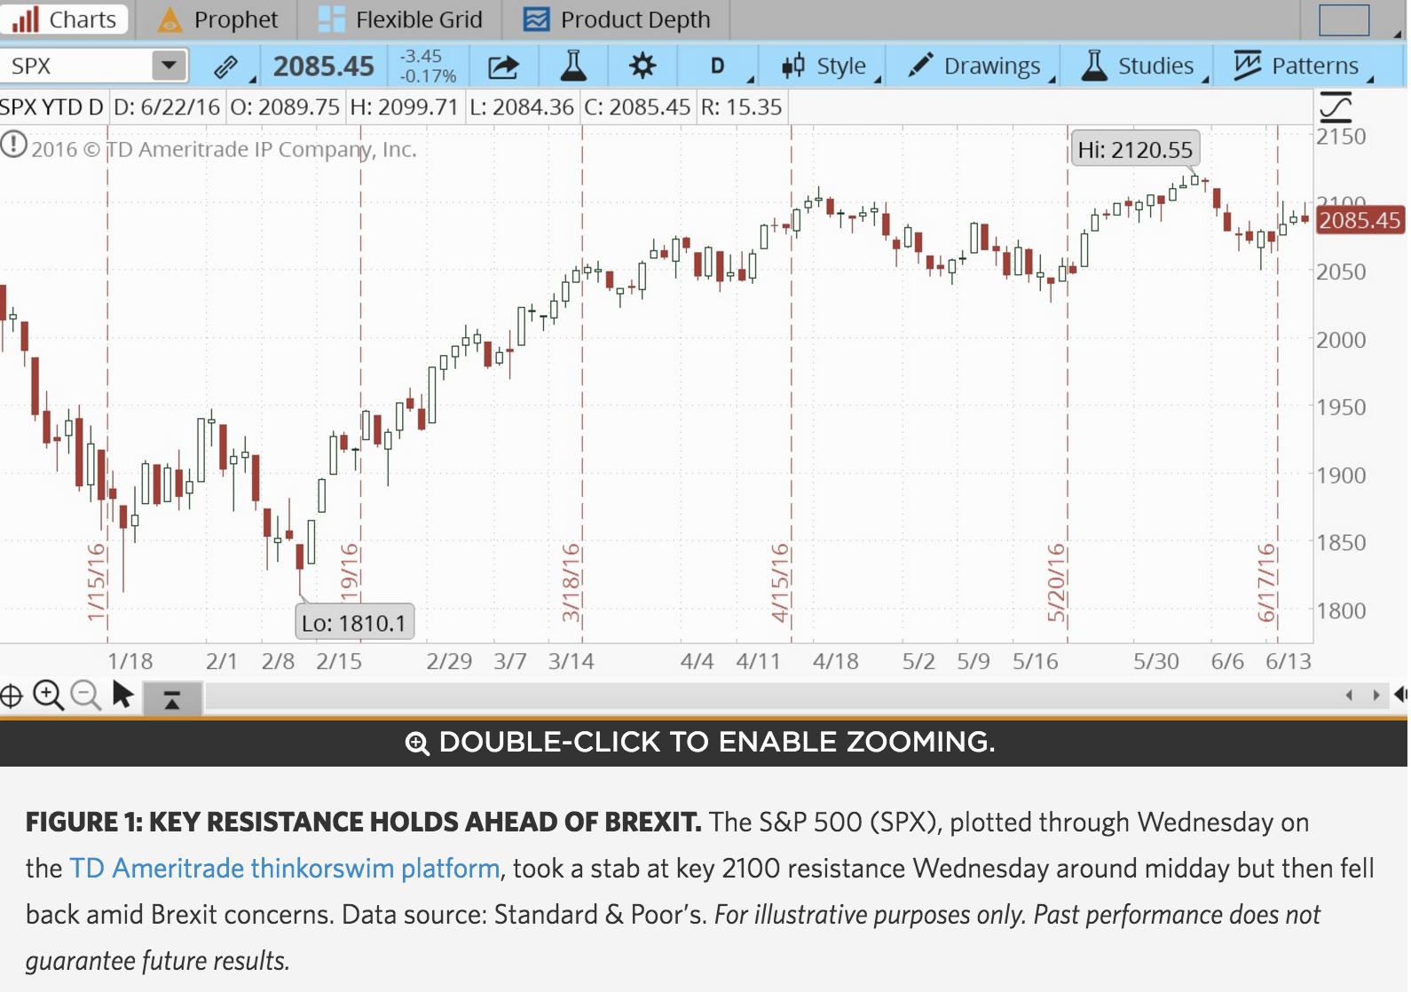Click the SPX YTD D chart label

click(x=51, y=107)
